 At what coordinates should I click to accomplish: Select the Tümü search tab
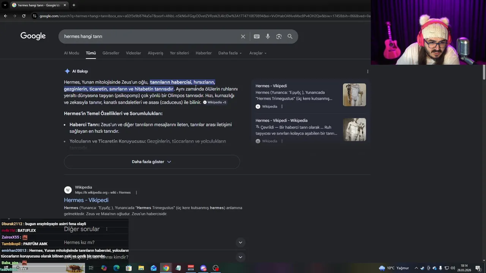pos(91,53)
